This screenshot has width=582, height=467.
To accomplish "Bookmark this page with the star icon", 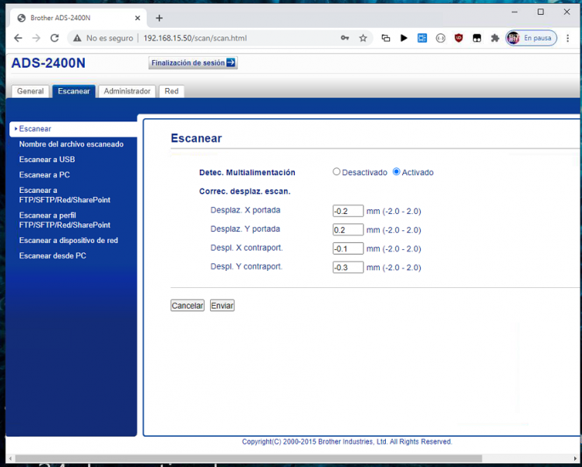I will coord(363,38).
